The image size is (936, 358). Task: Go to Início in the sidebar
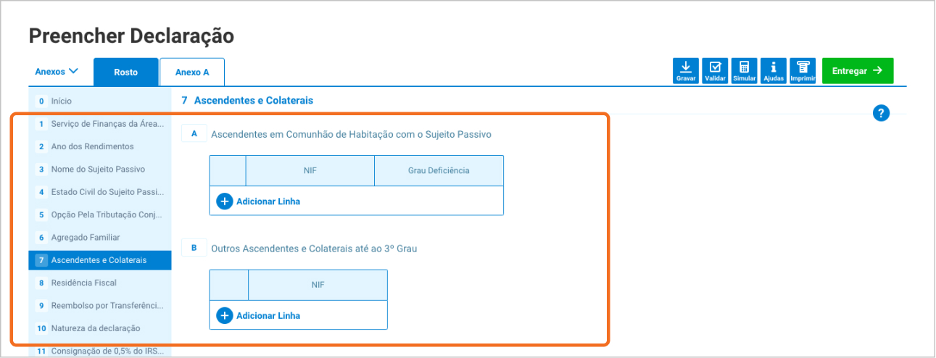pos(61,101)
